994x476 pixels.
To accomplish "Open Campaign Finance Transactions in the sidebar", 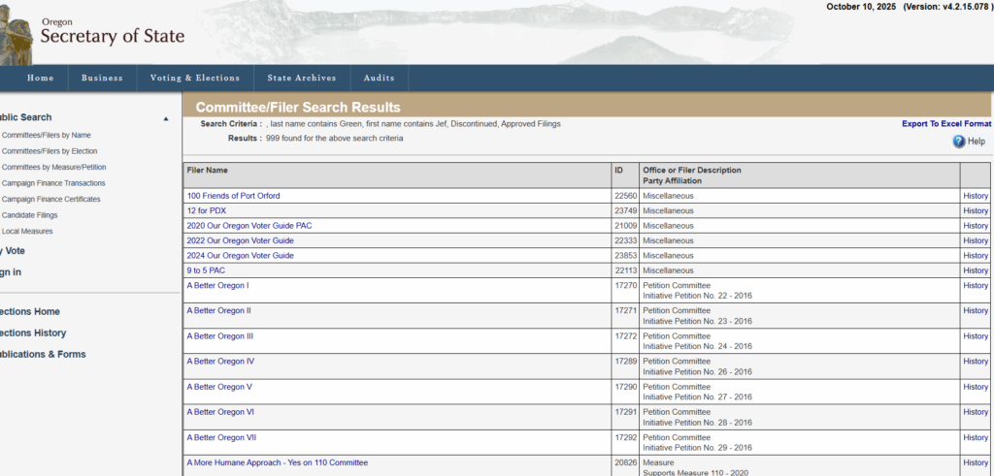I will coord(53,183).
